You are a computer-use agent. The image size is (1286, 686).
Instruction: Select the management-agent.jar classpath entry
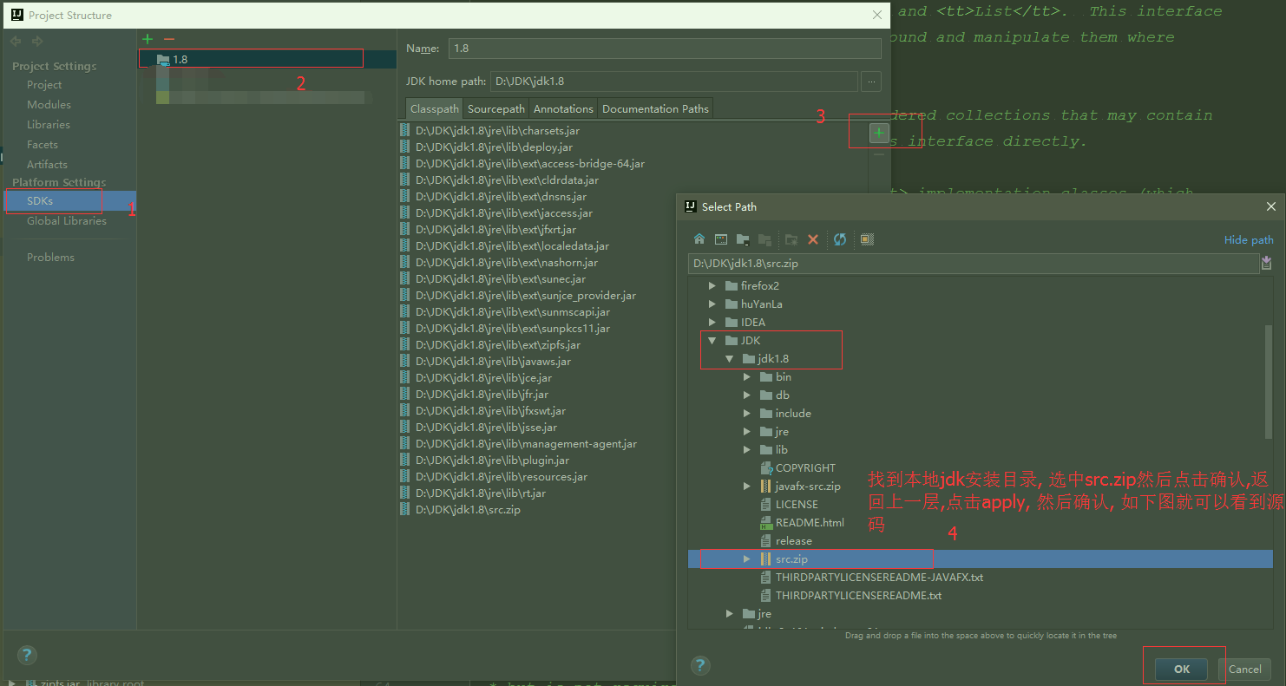526,443
